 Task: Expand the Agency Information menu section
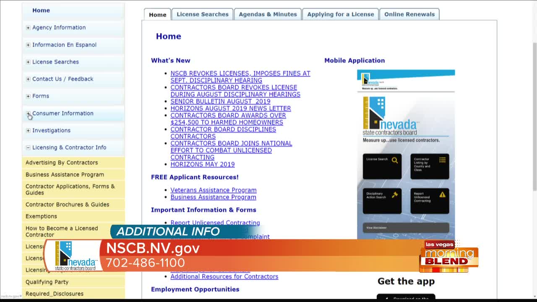pyautogui.click(x=28, y=28)
